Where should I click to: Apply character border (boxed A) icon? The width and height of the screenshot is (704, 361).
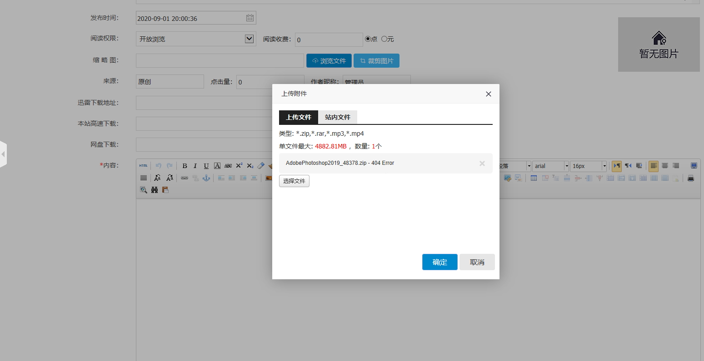[217, 166]
